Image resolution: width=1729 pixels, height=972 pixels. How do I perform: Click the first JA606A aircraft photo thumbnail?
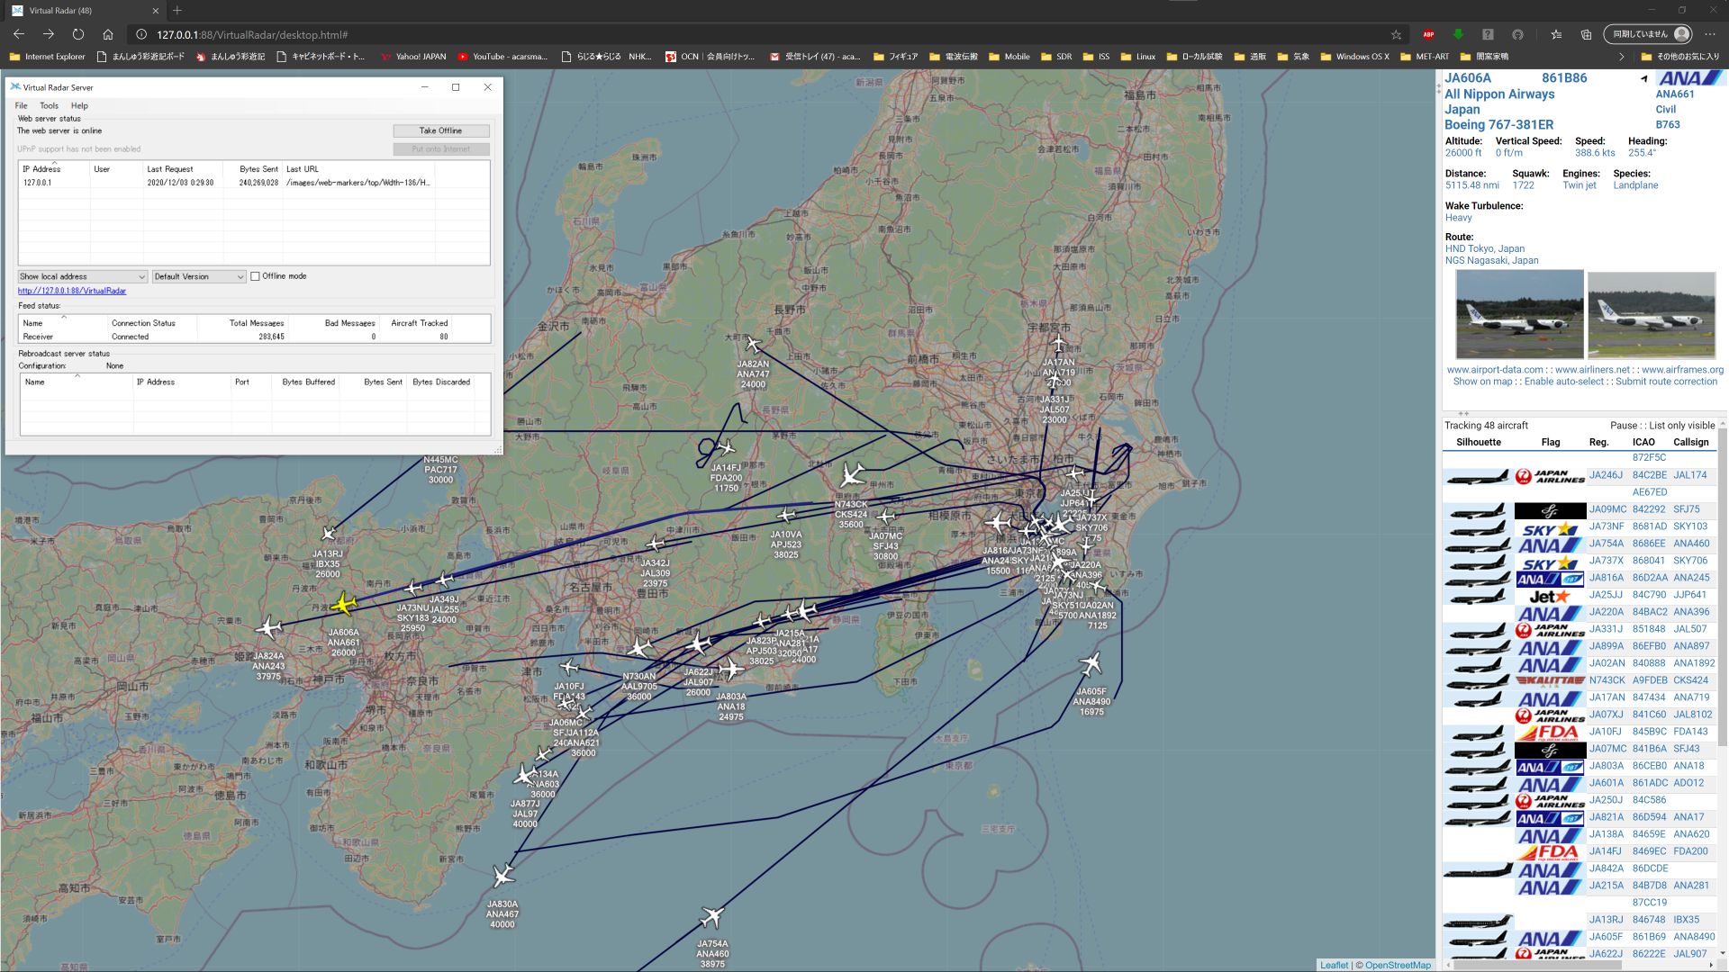1519,314
